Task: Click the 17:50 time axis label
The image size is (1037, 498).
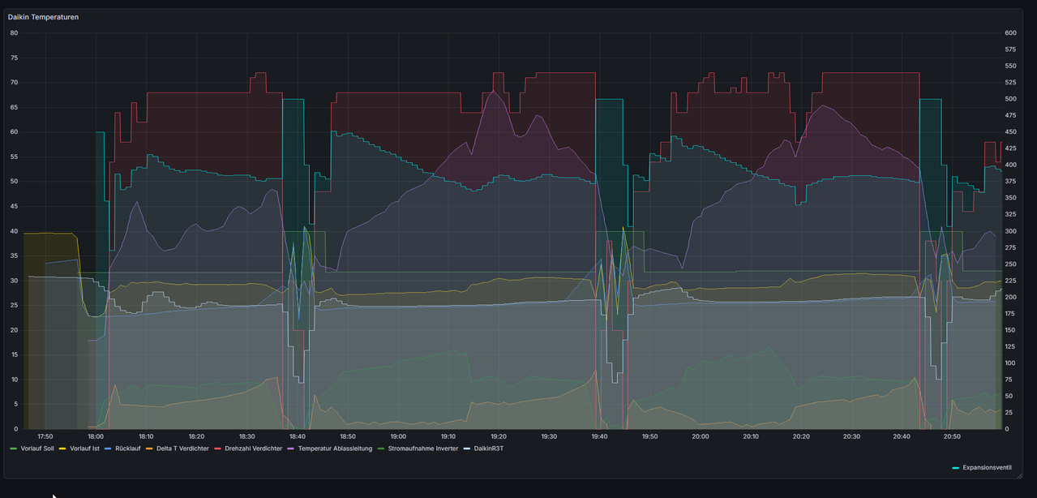Action: pos(45,436)
